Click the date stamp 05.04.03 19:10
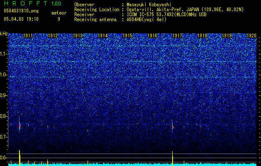261x166 pixels. [21, 19]
